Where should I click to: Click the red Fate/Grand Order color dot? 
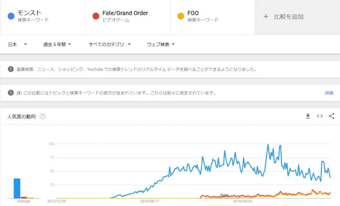coord(96,16)
